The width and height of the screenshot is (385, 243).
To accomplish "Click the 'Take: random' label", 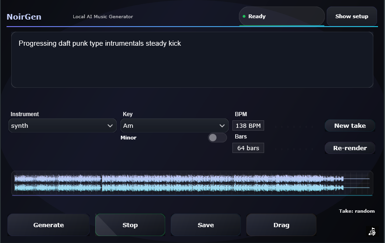I will pyautogui.click(x=357, y=211).
